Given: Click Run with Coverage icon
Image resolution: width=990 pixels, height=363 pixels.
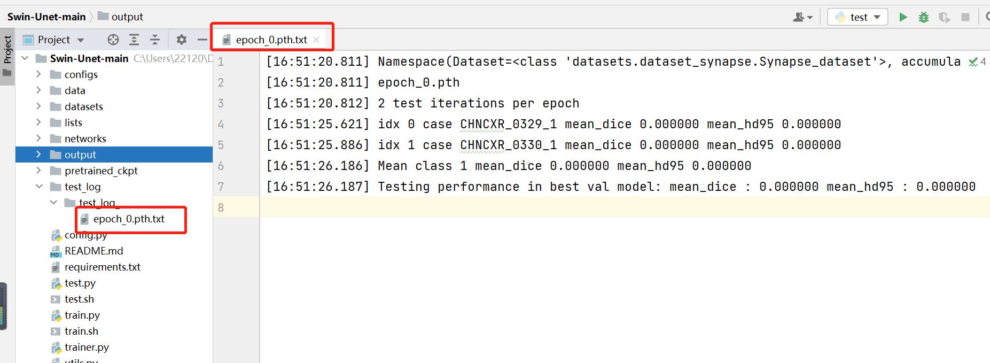Looking at the screenshot, I should (944, 17).
